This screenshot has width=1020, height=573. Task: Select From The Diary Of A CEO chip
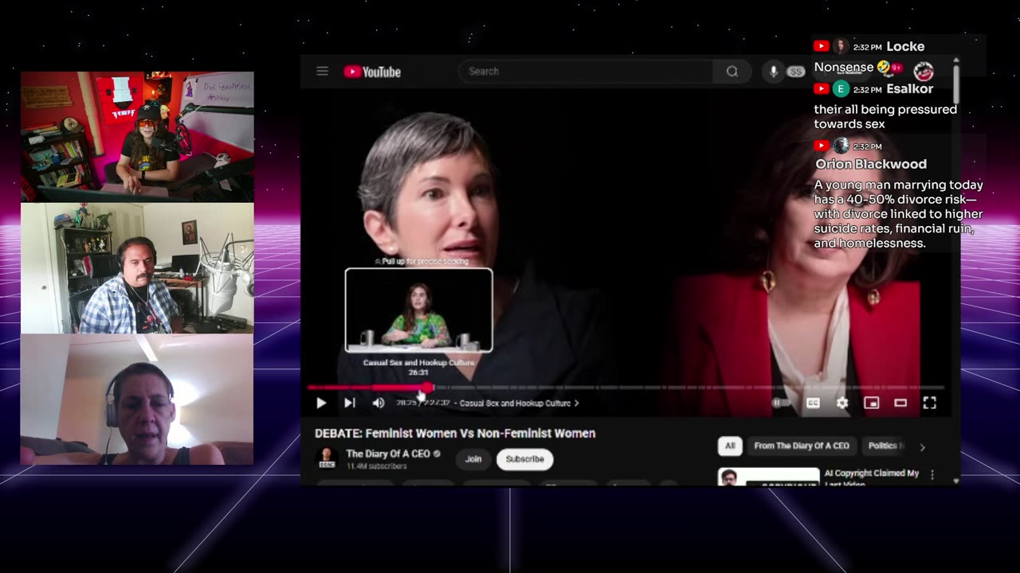[x=801, y=446]
